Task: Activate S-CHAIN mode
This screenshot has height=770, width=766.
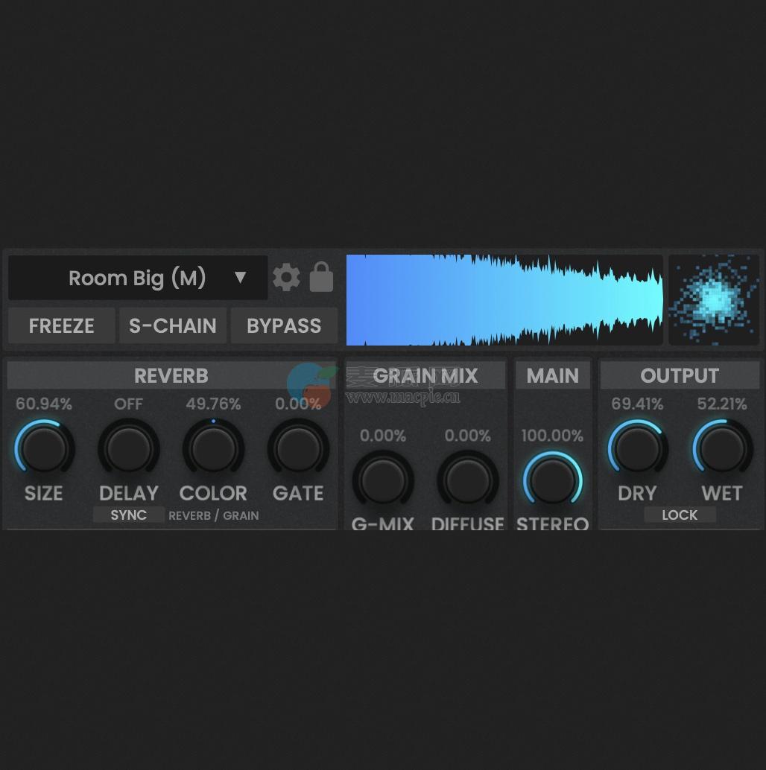Action: 172,325
